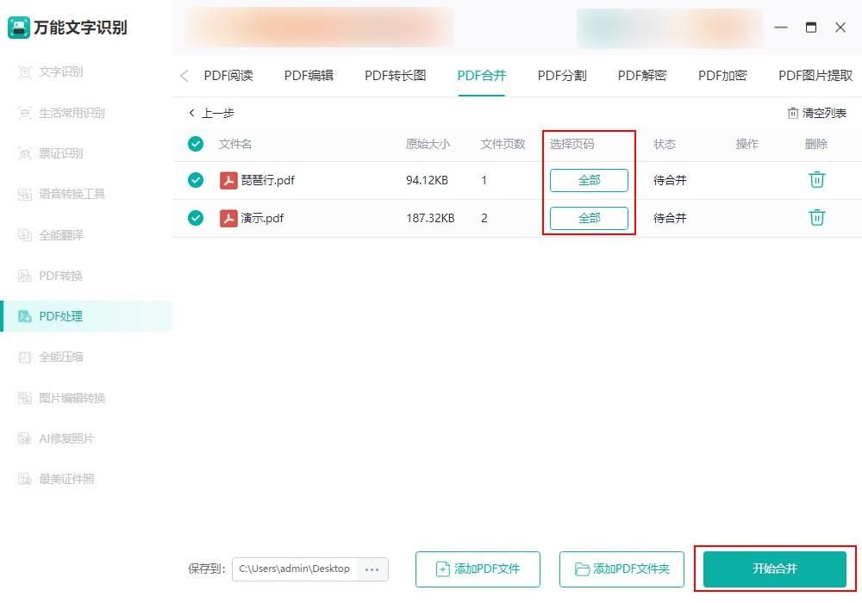Close the application window
The width and height of the screenshot is (862, 603).
point(840,28)
